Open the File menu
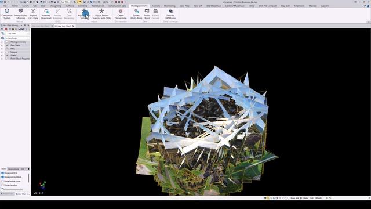The height and width of the screenshot is (209, 371). 5,6
